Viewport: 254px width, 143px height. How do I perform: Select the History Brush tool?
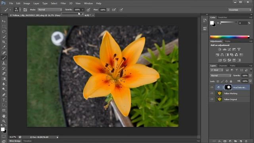4,68
